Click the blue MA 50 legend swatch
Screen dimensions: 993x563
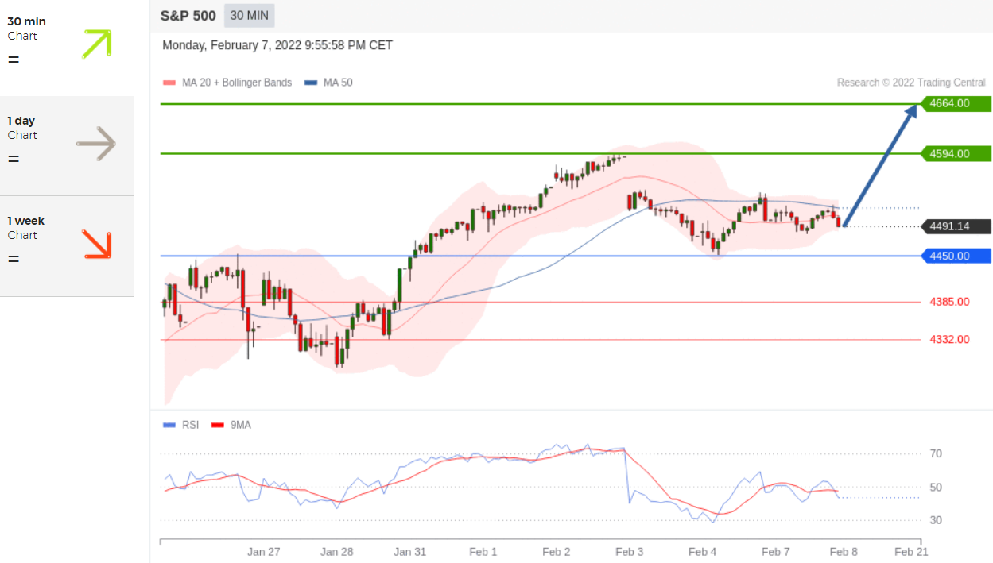[311, 83]
